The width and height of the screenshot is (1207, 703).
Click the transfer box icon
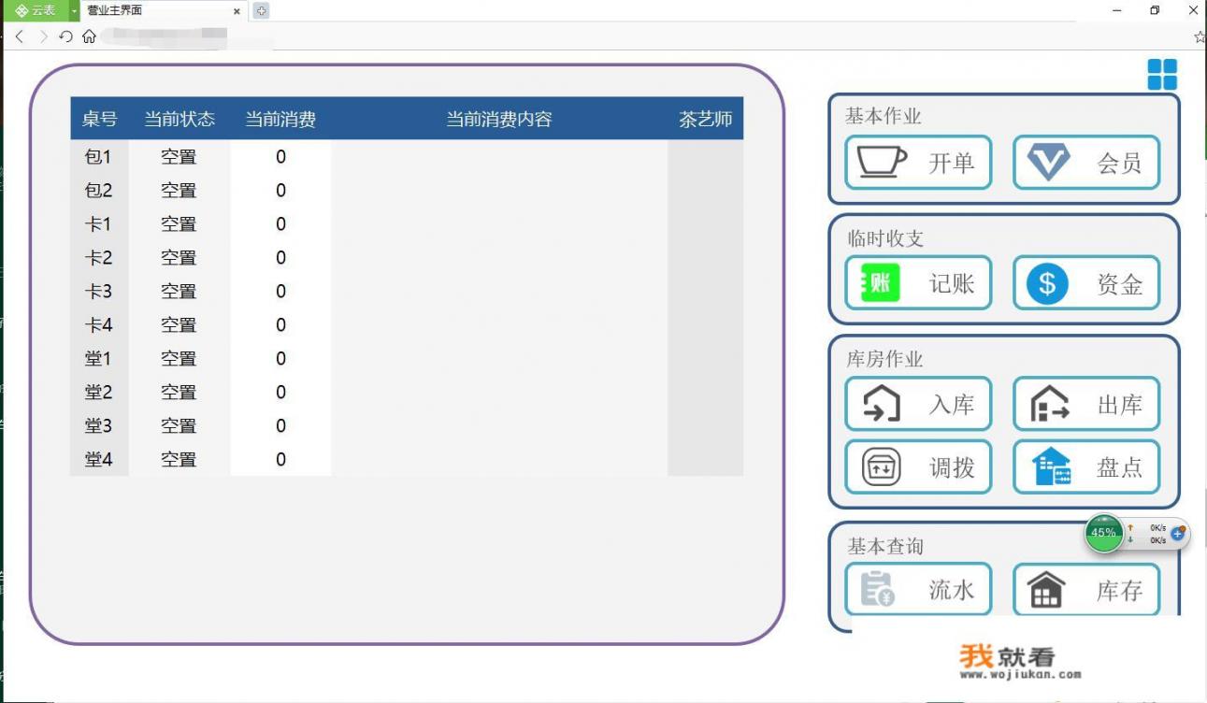[x=881, y=466]
